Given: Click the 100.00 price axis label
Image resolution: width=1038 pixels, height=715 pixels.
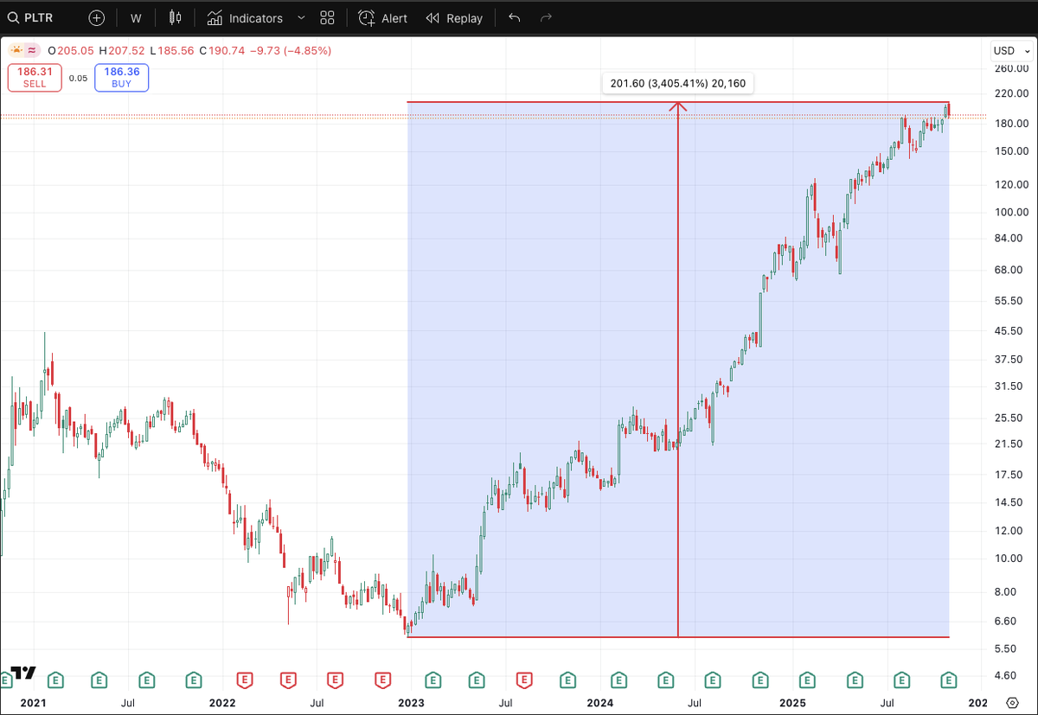Looking at the screenshot, I should click(1011, 212).
